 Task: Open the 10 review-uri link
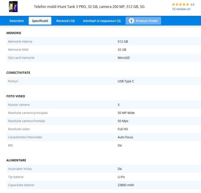tap(181, 9)
